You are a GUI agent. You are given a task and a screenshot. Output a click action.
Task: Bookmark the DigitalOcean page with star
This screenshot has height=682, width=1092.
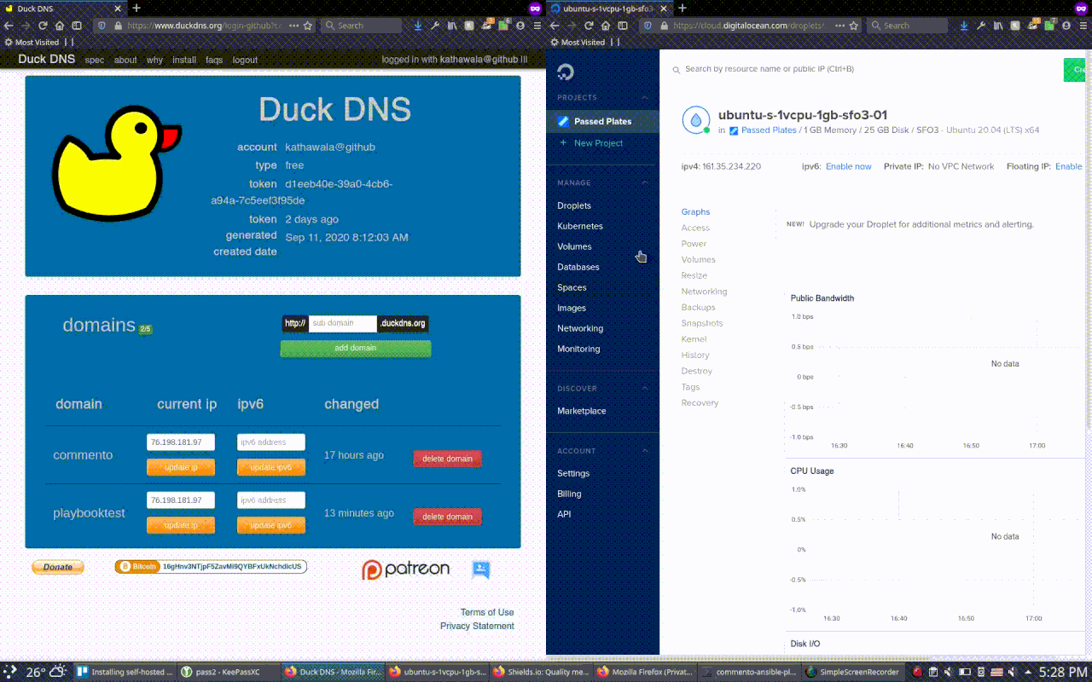tap(854, 26)
